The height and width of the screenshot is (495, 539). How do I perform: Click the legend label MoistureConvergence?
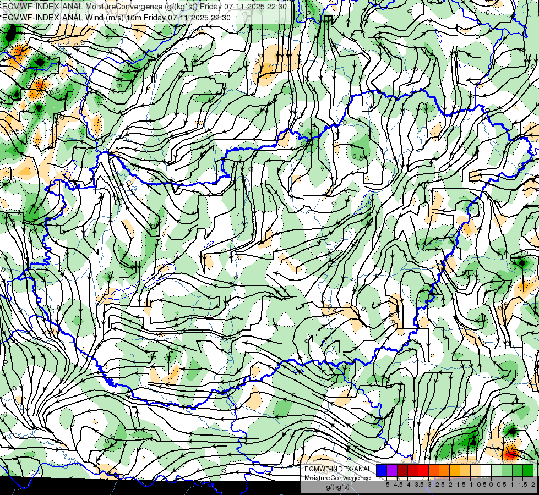coord(337,478)
